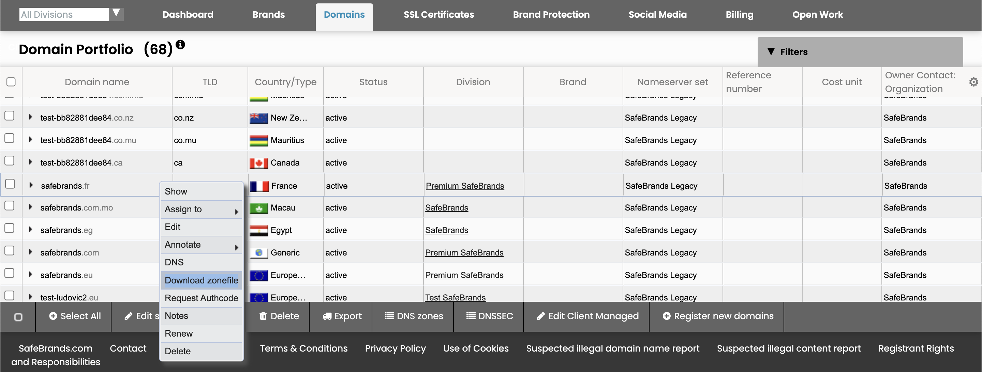The width and height of the screenshot is (982, 372).
Task: Click the list icon on DNS zones button
Action: click(389, 316)
